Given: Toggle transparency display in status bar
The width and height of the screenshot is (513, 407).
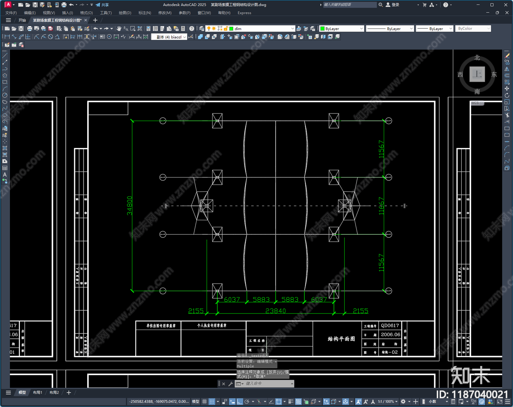Looking at the screenshot, I should (x=299, y=402).
